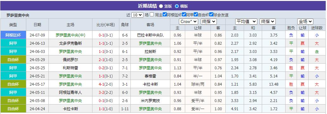327x114 pixels.
Task: Click the 5.83 draw odds cell
Action: click(x=253, y=84)
